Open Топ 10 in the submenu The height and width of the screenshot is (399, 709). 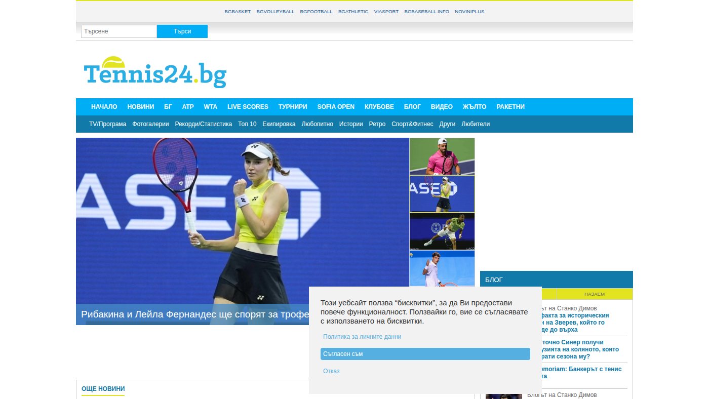coord(247,124)
